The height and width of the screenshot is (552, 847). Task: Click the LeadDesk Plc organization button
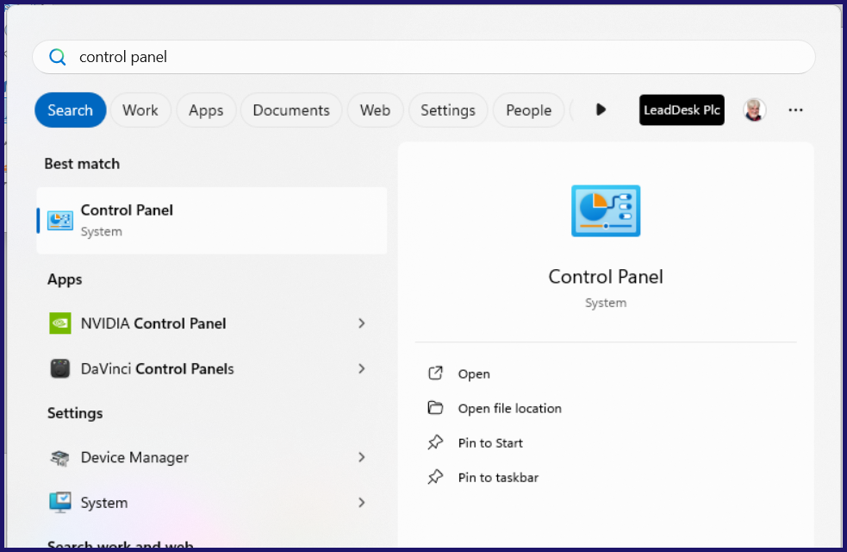[682, 110]
